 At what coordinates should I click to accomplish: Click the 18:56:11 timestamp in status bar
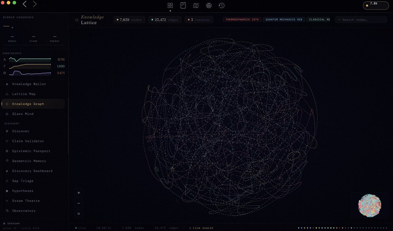pos(104,228)
